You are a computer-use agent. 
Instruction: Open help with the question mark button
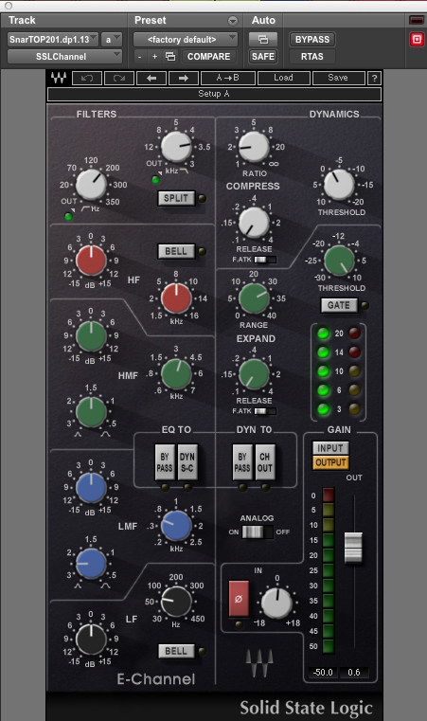click(374, 78)
